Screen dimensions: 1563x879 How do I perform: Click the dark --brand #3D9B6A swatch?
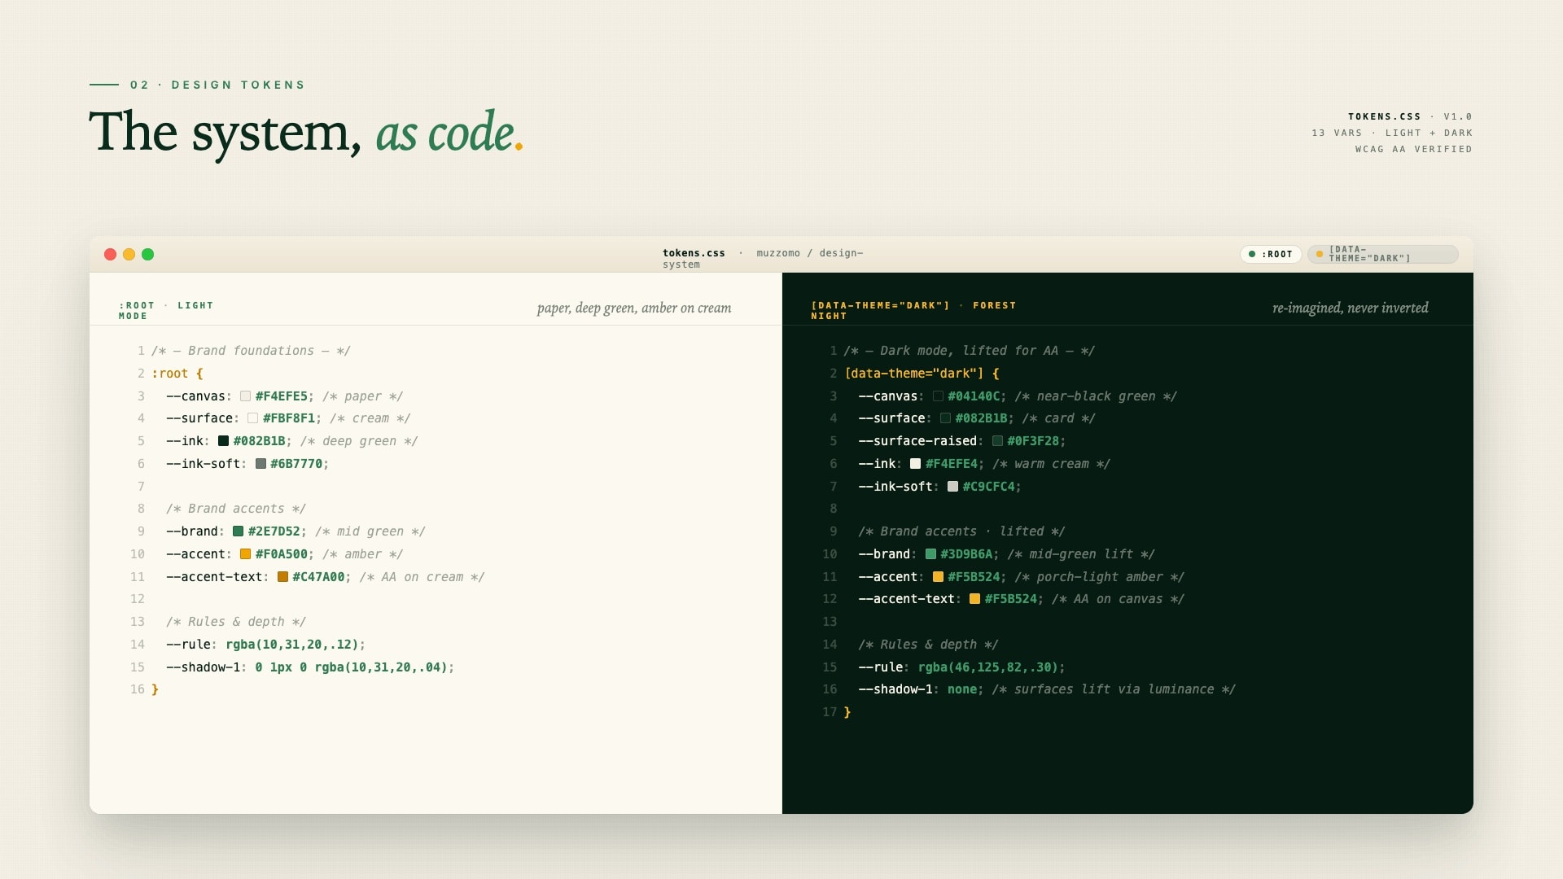point(930,554)
